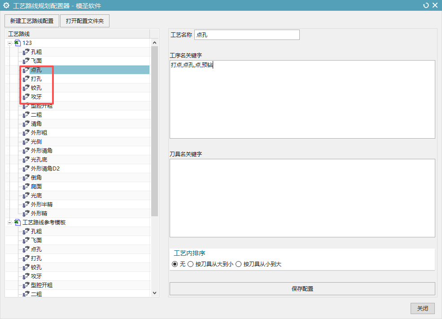The image size is (442, 319).
Task: Click the 工艺名称 input field
Action: pyautogui.click(x=247, y=35)
